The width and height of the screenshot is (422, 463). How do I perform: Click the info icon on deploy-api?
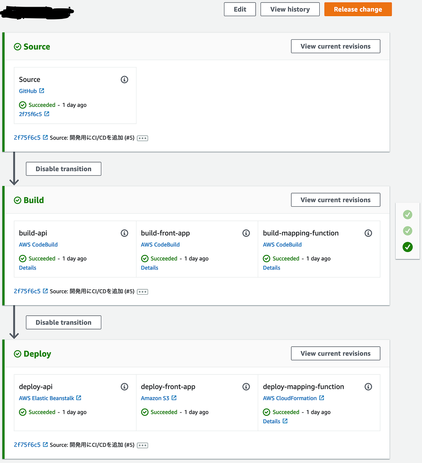coord(124,386)
